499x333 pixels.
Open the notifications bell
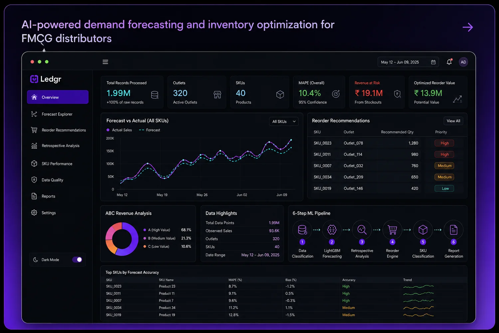[x=449, y=62]
